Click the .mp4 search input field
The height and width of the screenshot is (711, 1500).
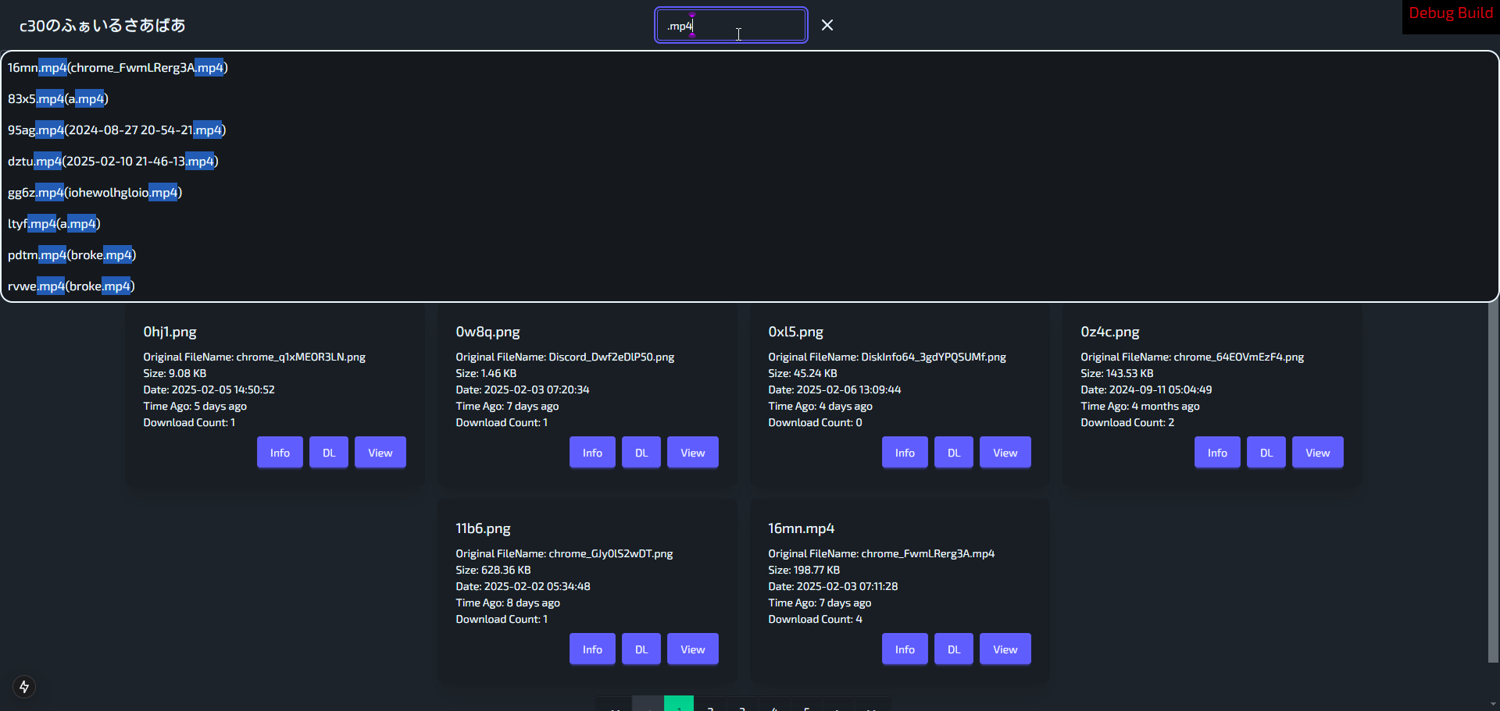coord(730,26)
